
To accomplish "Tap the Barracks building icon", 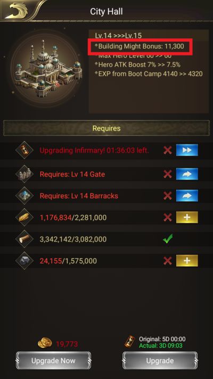I will pyautogui.click(x=24, y=196).
